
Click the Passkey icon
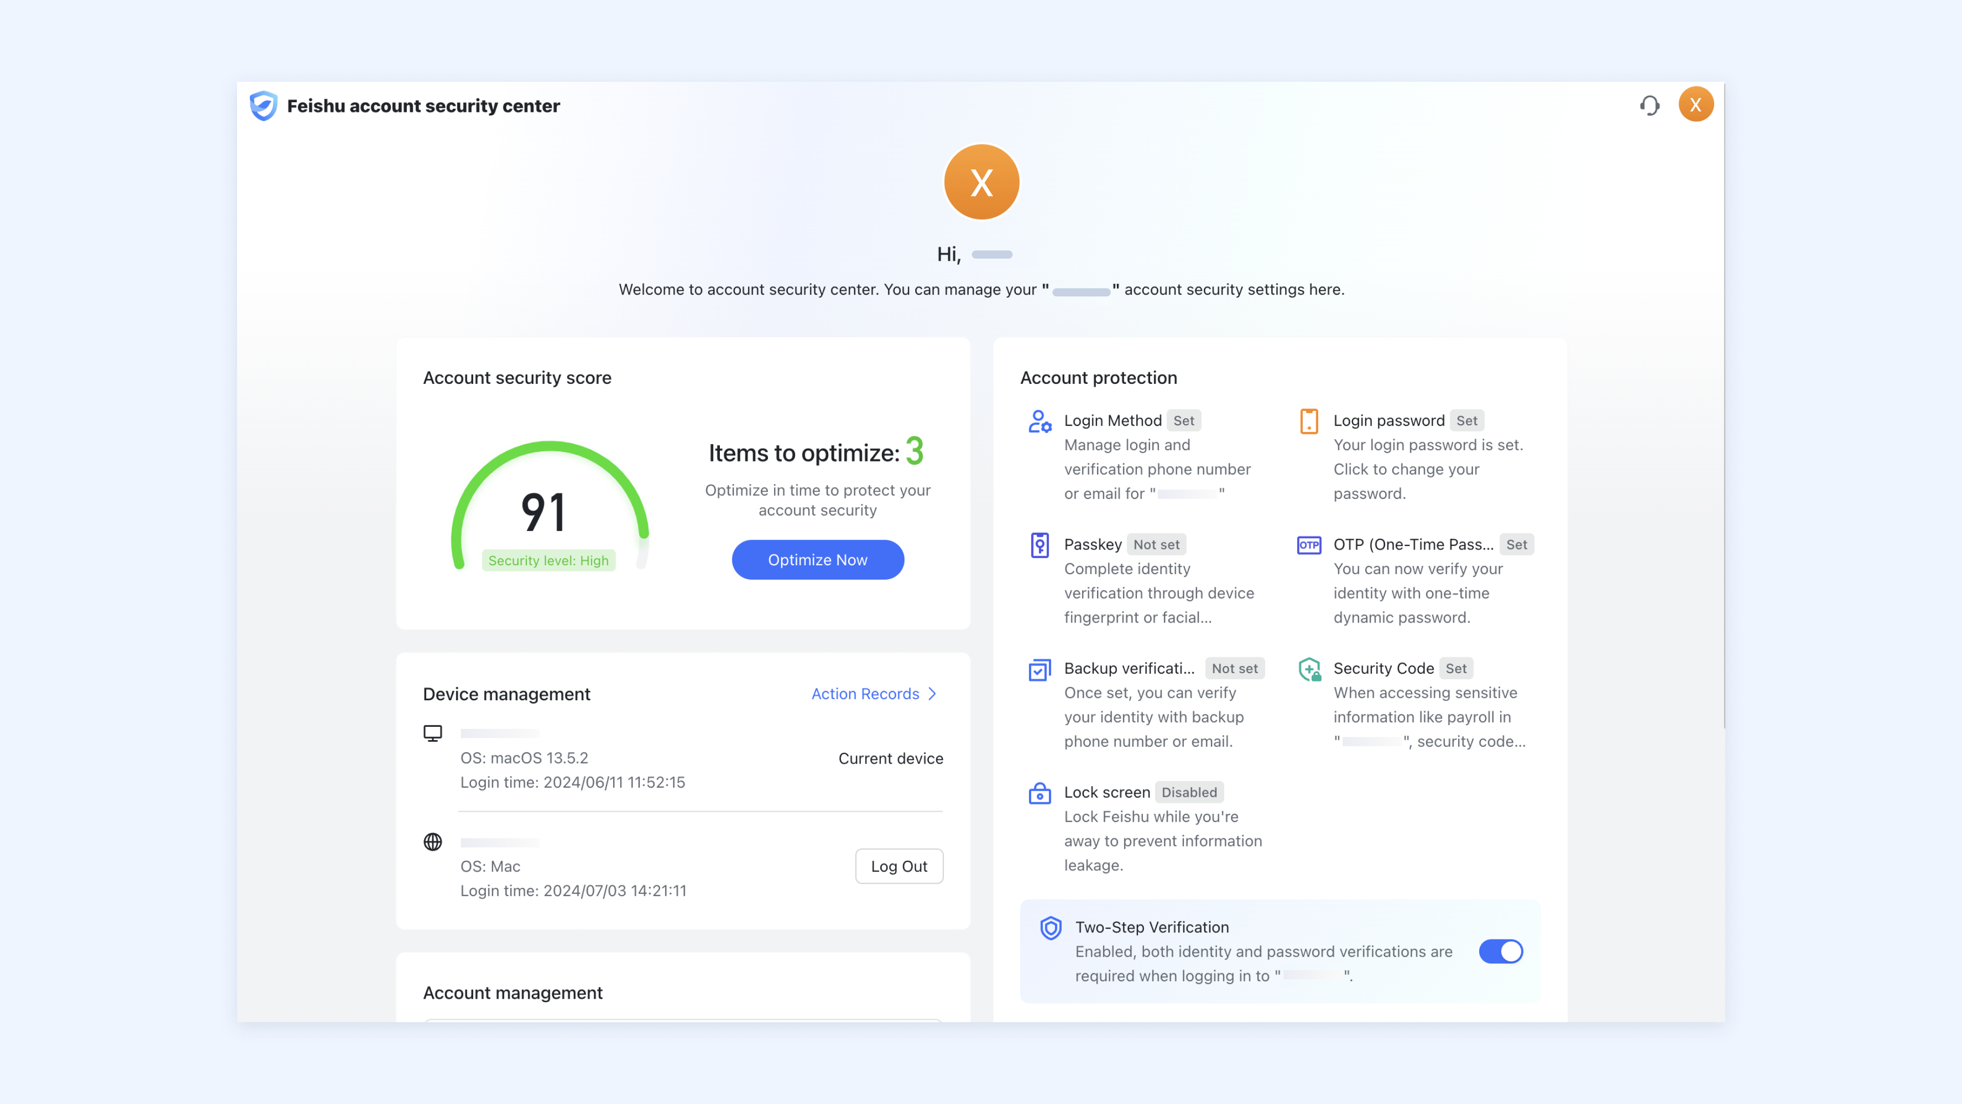pyautogui.click(x=1040, y=545)
